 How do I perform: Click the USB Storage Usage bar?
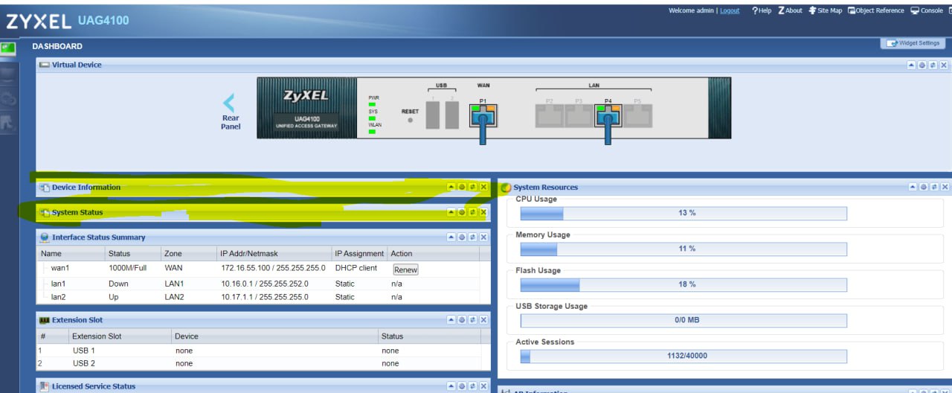(684, 320)
